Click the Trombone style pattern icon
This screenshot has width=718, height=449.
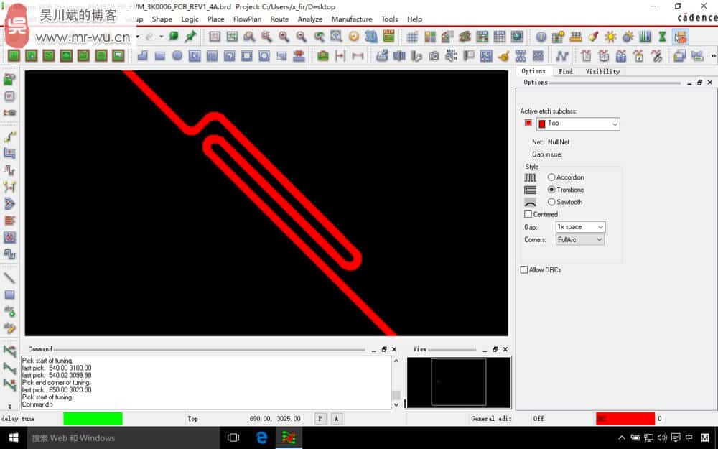click(530, 190)
